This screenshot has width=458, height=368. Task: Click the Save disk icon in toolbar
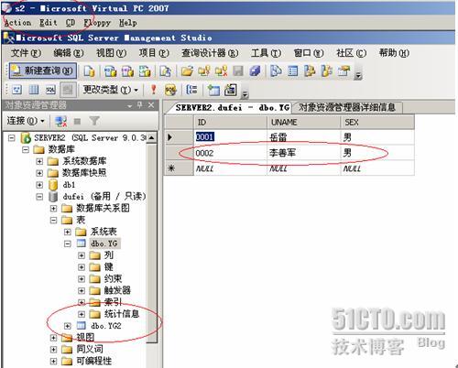238,71
